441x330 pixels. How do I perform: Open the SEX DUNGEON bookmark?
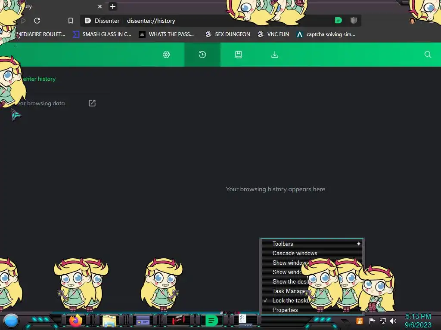227,34
